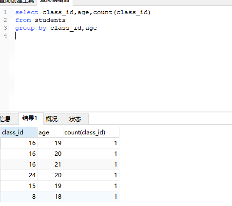
Task: Click count(class_id) in the SQL editor line 1
Action: point(122,12)
